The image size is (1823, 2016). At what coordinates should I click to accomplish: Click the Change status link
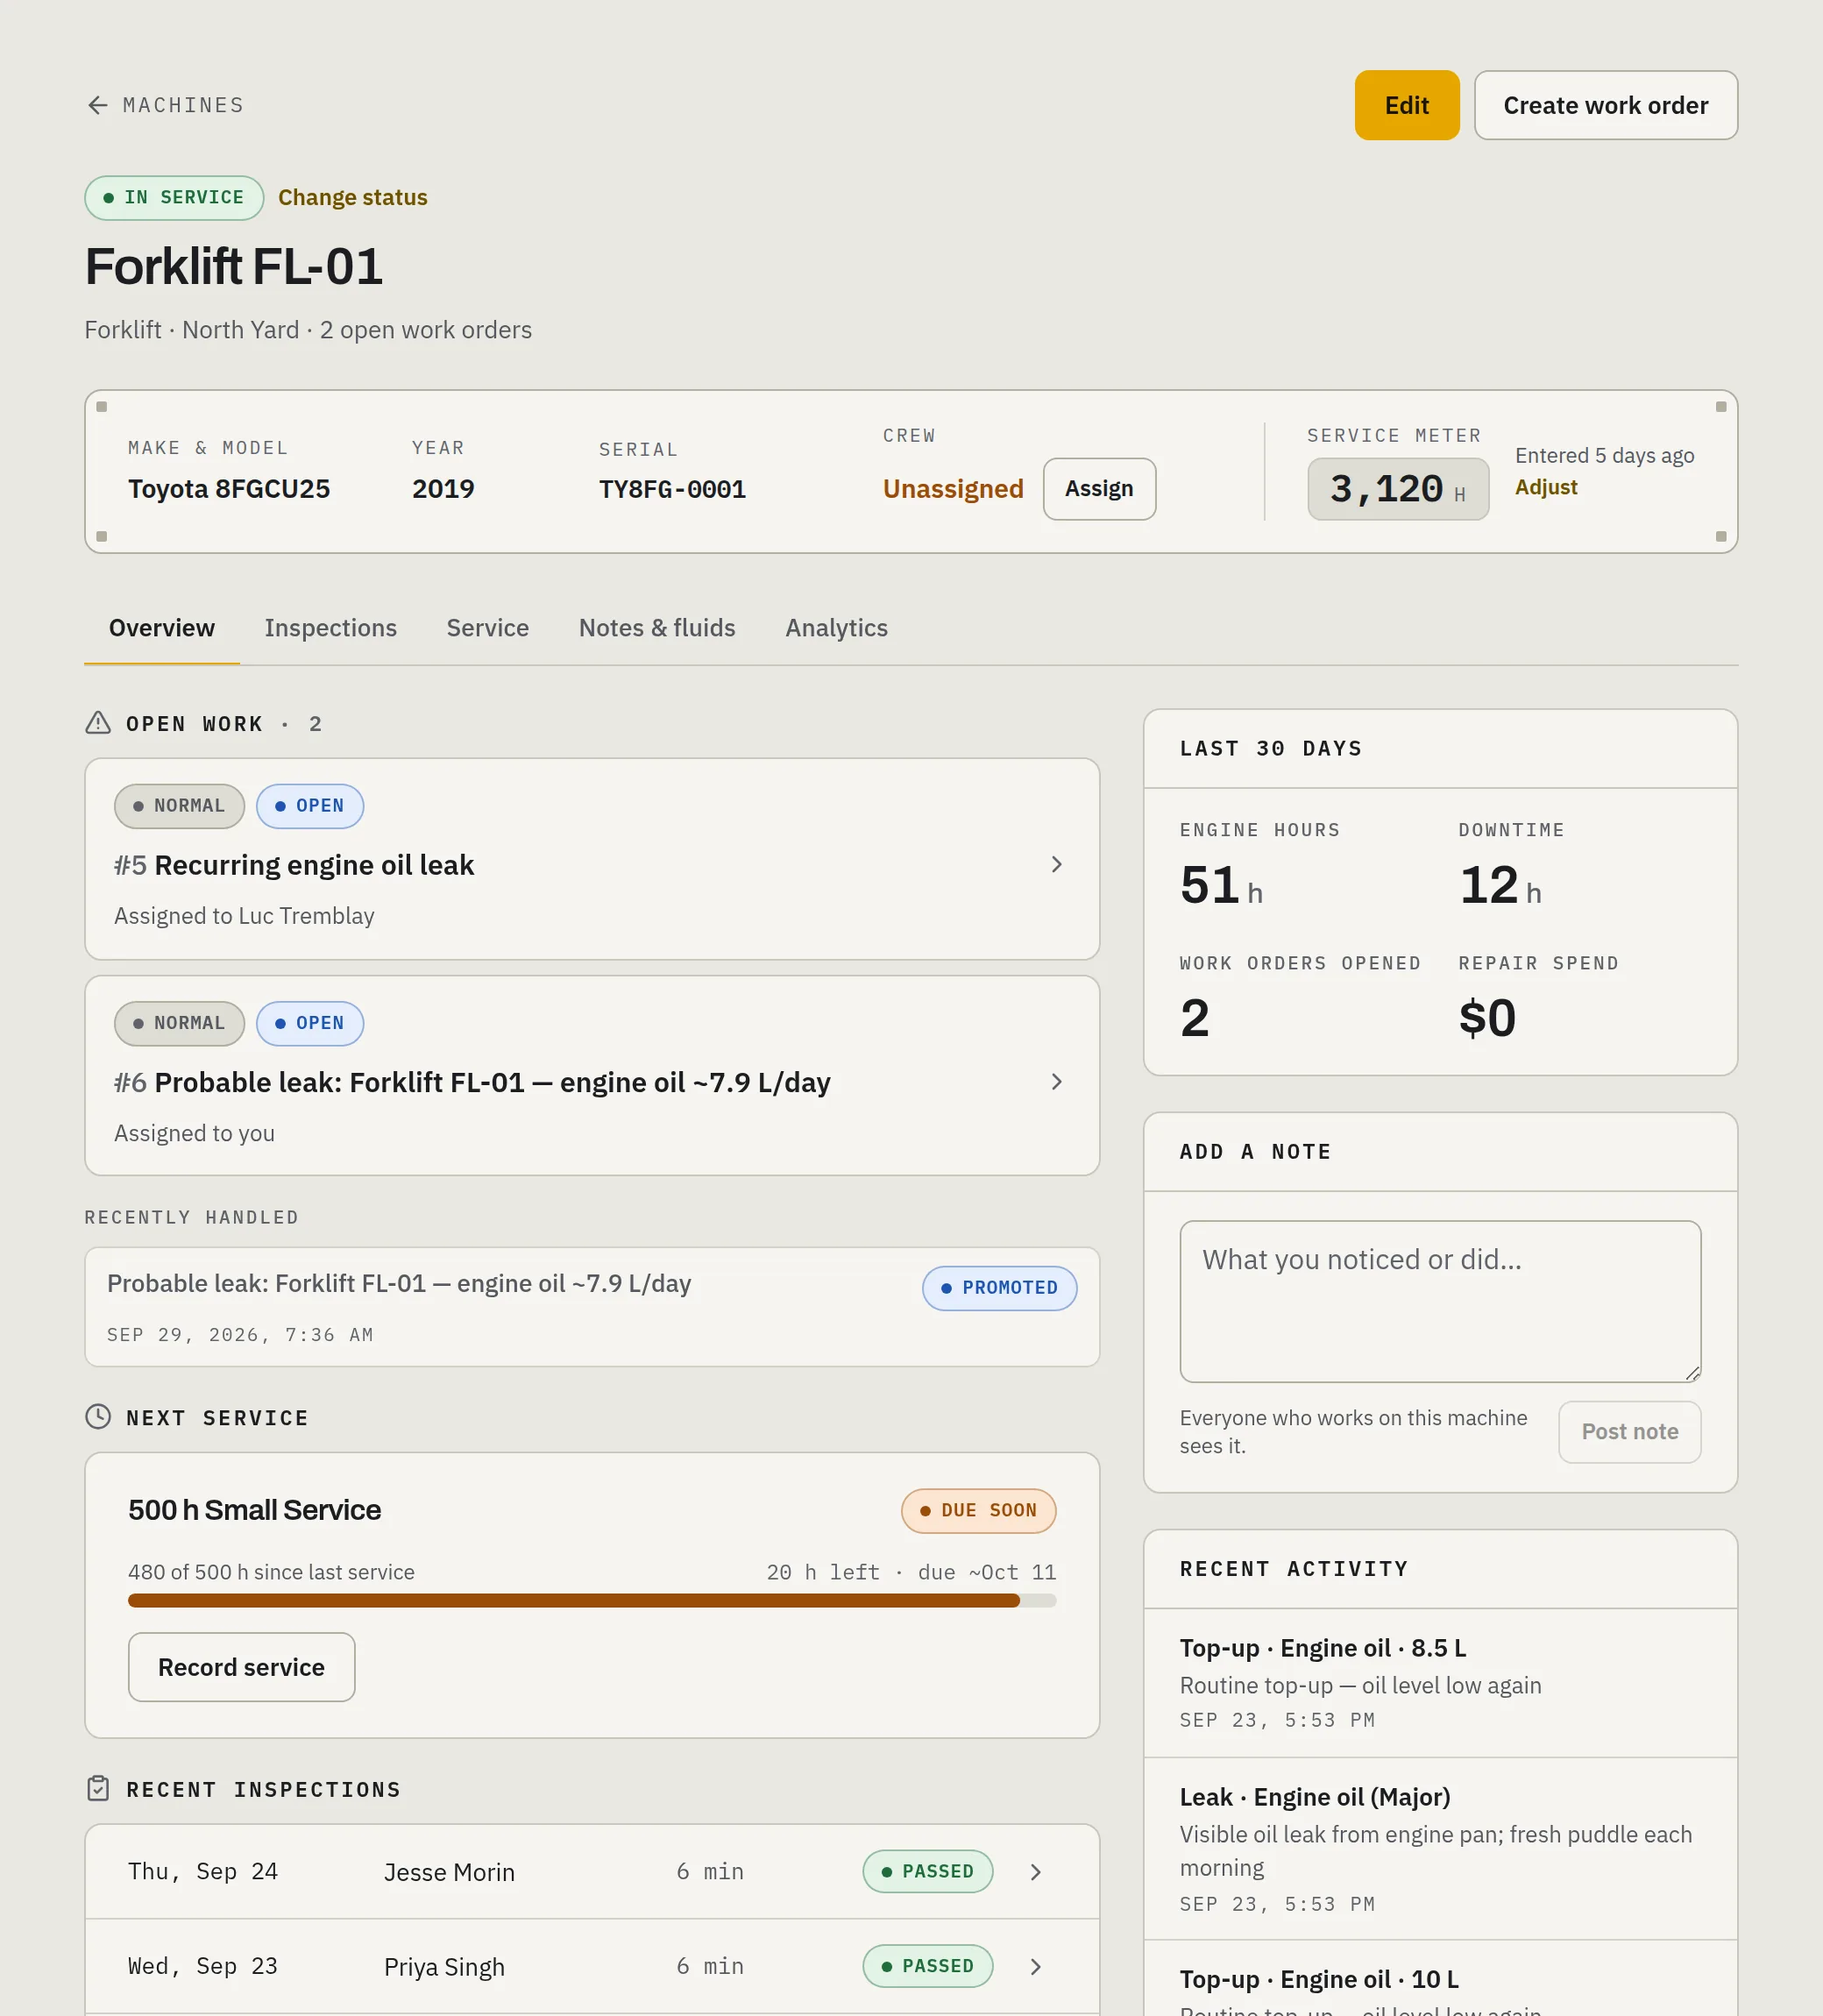pyautogui.click(x=352, y=198)
